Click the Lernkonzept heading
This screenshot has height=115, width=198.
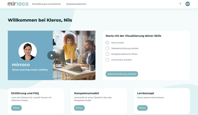(x=146, y=93)
